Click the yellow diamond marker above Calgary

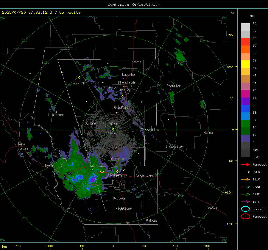click(x=118, y=171)
